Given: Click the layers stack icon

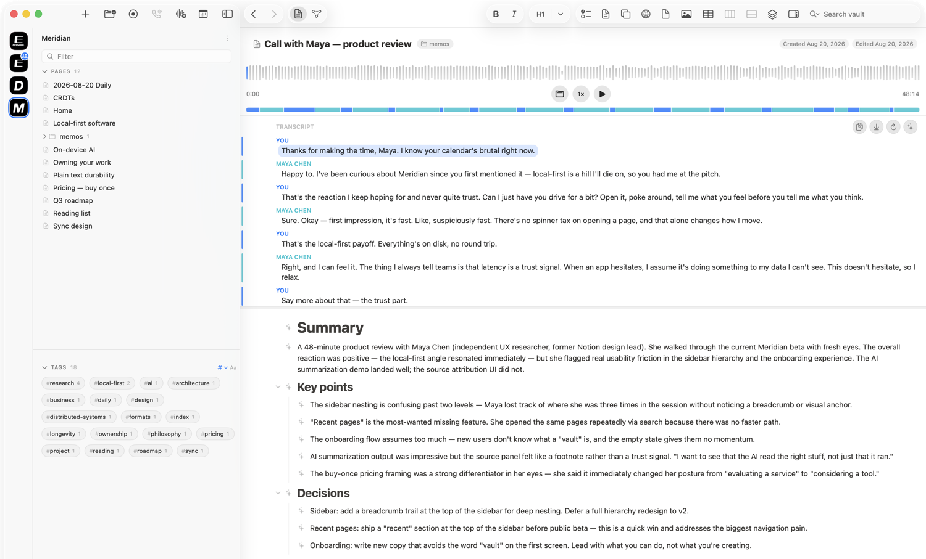Looking at the screenshot, I should click(772, 14).
